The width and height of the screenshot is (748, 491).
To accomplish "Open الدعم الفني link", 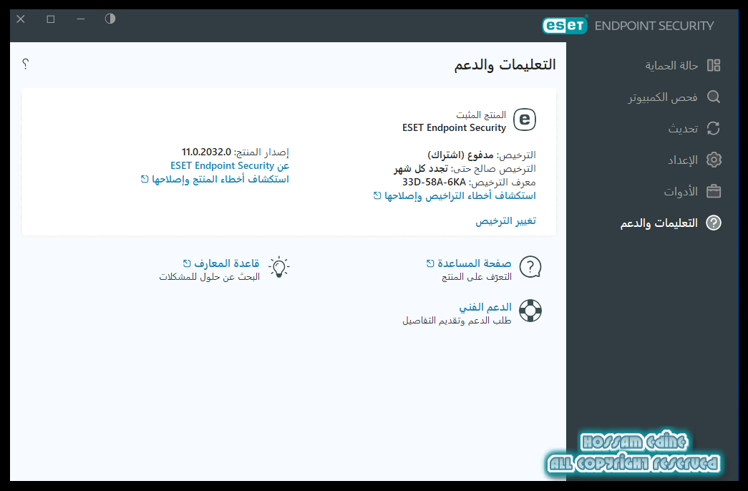I will click(x=485, y=307).
